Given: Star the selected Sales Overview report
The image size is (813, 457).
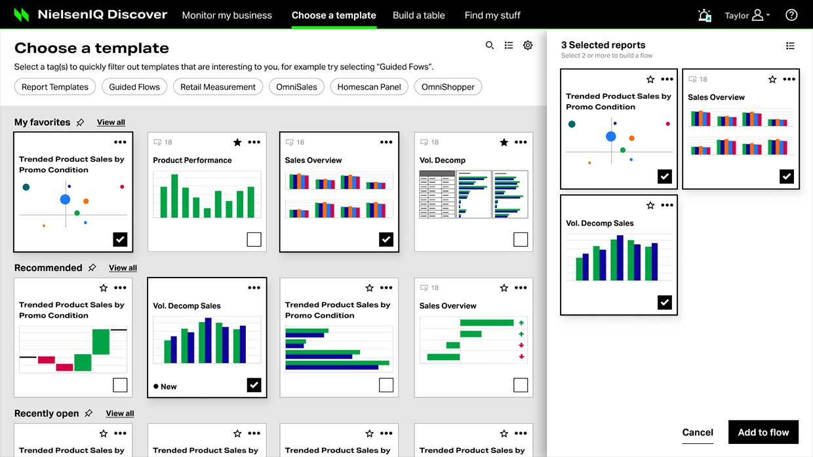Looking at the screenshot, I should pos(772,79).
